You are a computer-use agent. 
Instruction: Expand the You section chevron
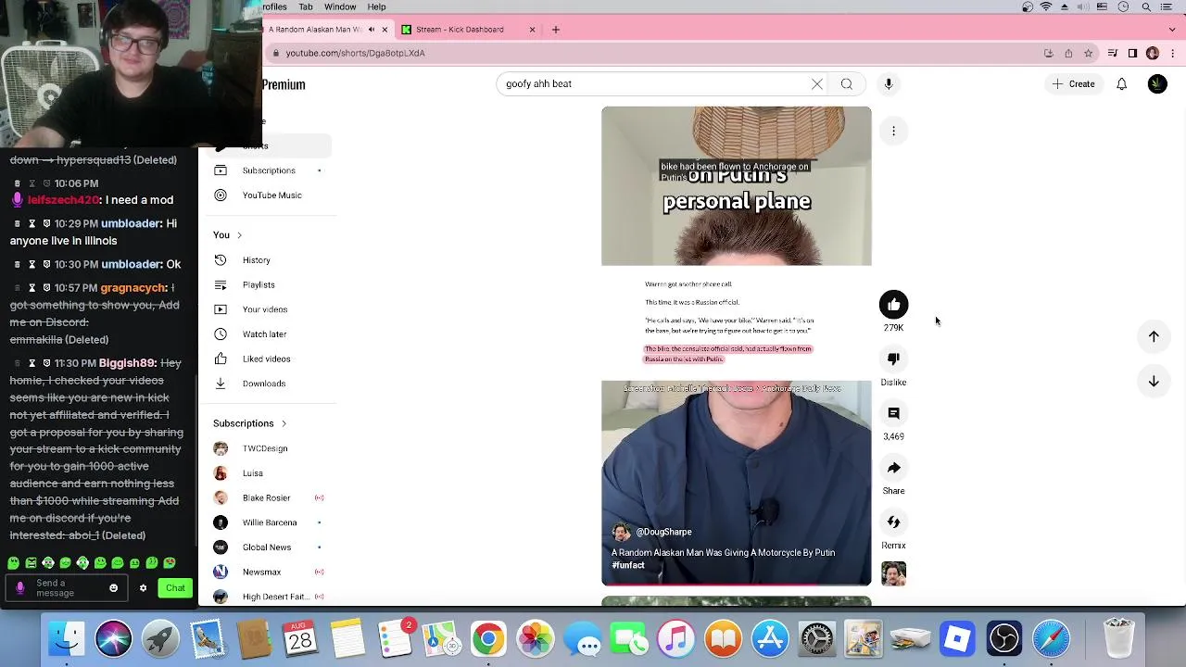[239, 235]
